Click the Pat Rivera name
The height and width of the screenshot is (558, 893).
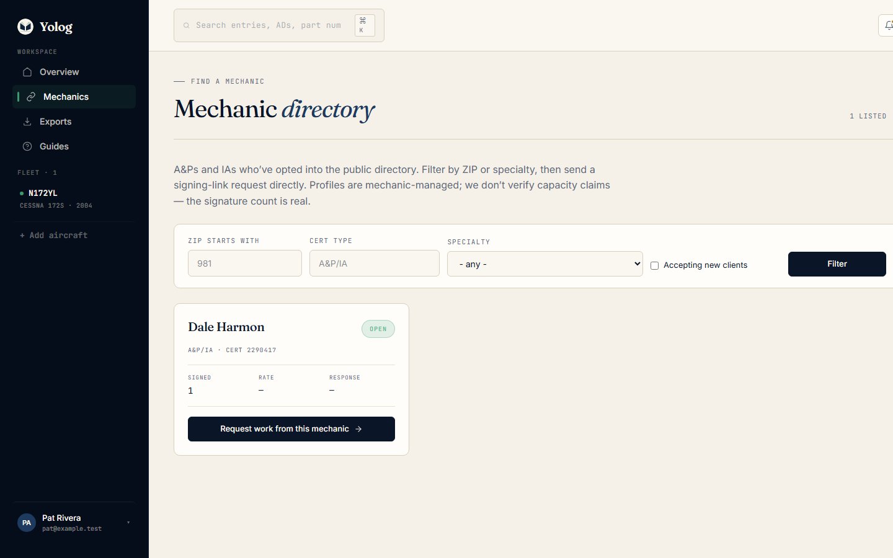pos(61,518)
